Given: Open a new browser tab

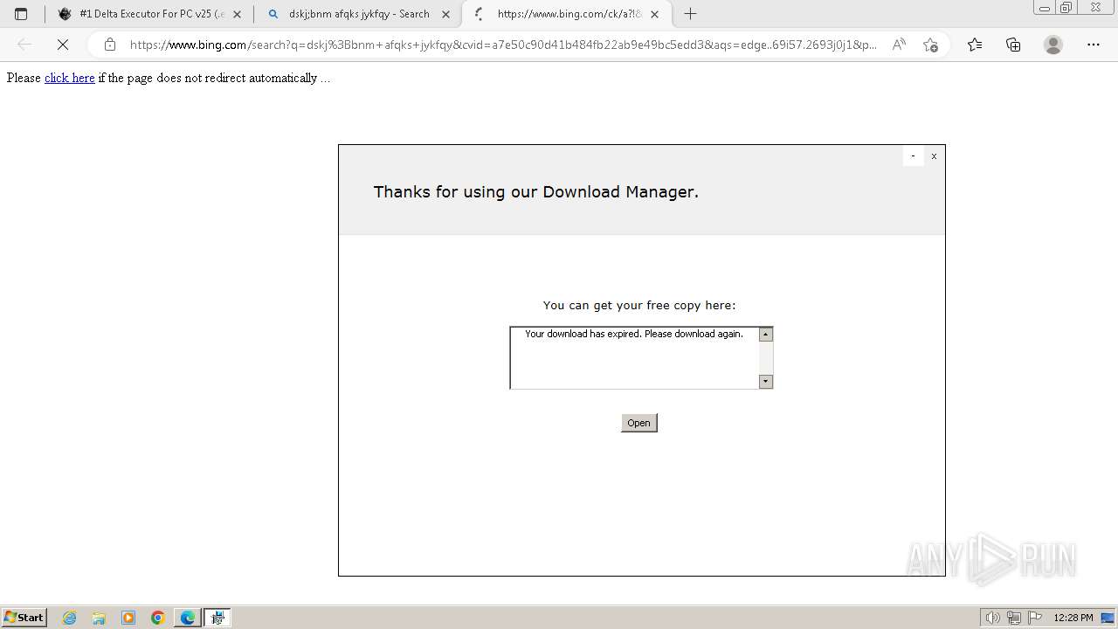Looking at the screenshot, I should click(x=690, y=14).
